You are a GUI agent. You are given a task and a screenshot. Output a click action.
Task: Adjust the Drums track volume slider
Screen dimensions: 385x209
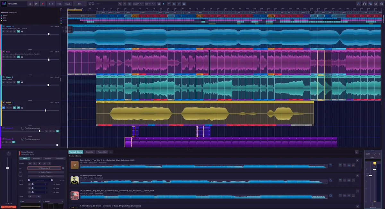(x=49, y=34)
